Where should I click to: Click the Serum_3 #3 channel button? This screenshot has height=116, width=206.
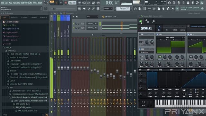[92, 28]
